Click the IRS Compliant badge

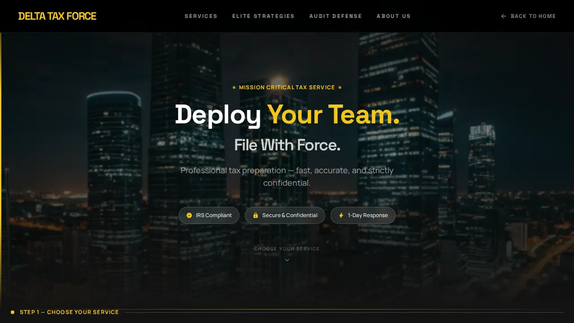point(209,215)
